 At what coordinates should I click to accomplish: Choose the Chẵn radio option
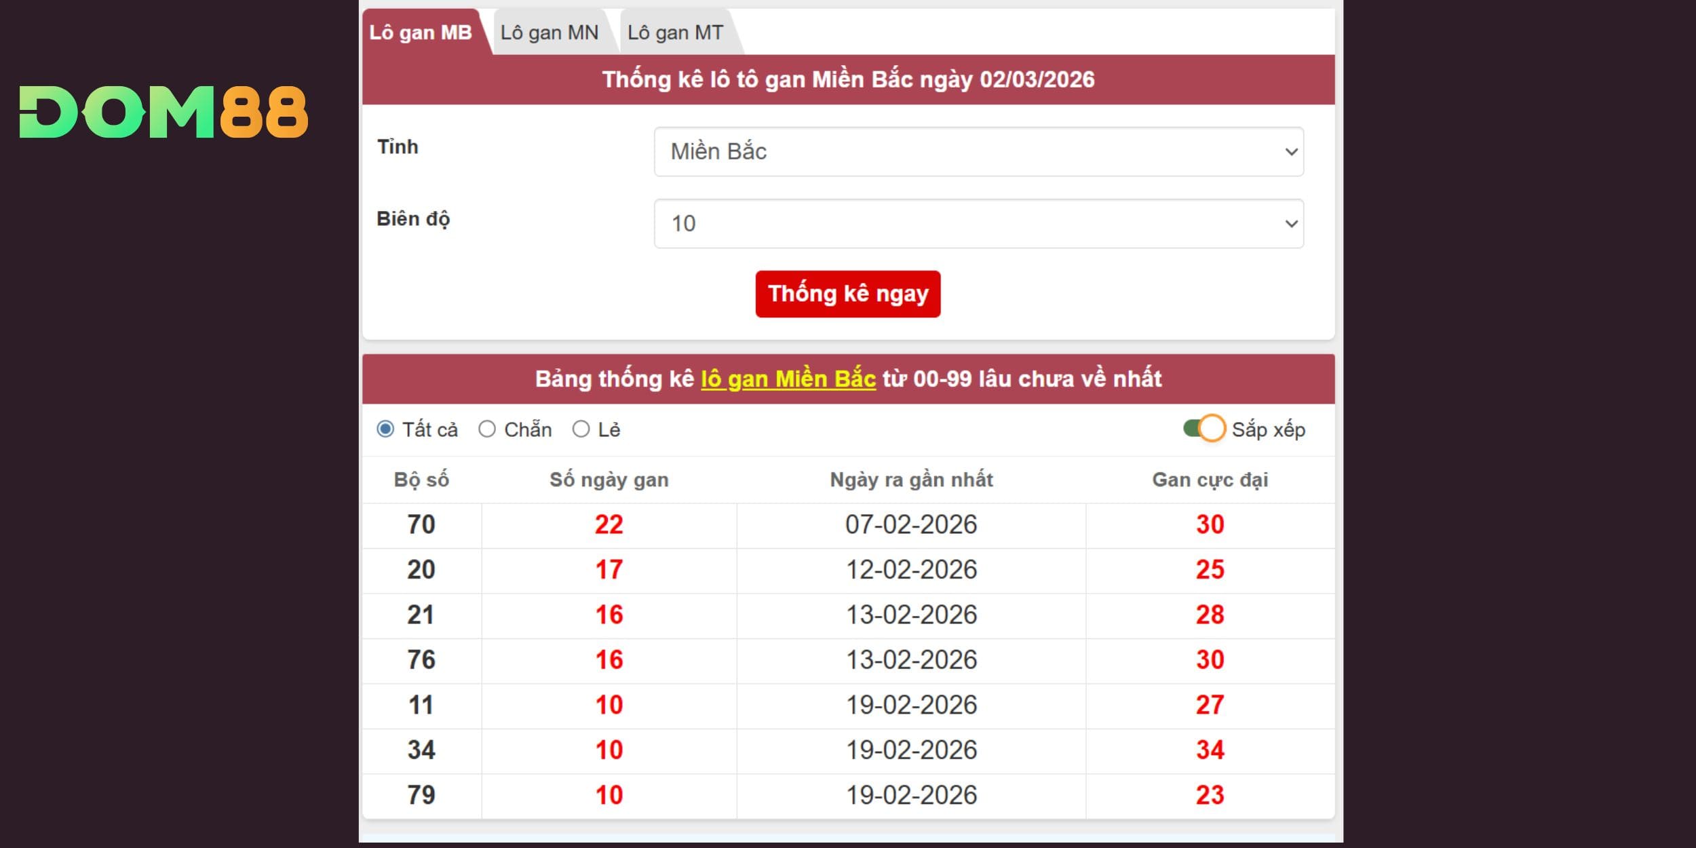487,429
